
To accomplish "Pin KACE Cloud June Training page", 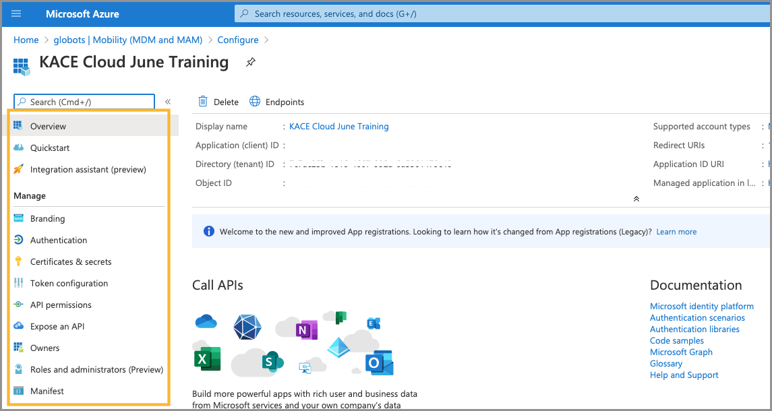I will coord(250,63).
